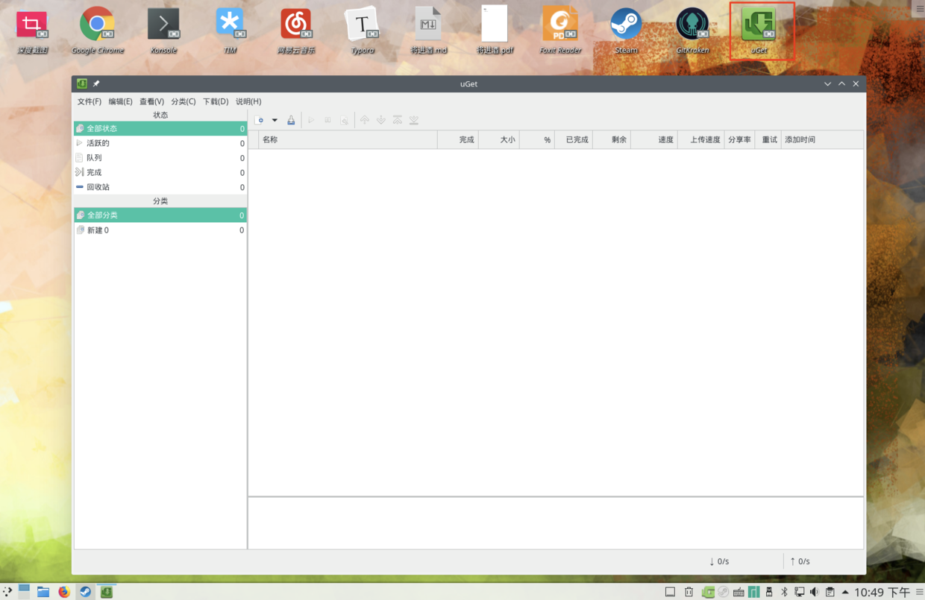Click the move up toolbar icon
Screen dimensions: 925x600
coord(364,120)
